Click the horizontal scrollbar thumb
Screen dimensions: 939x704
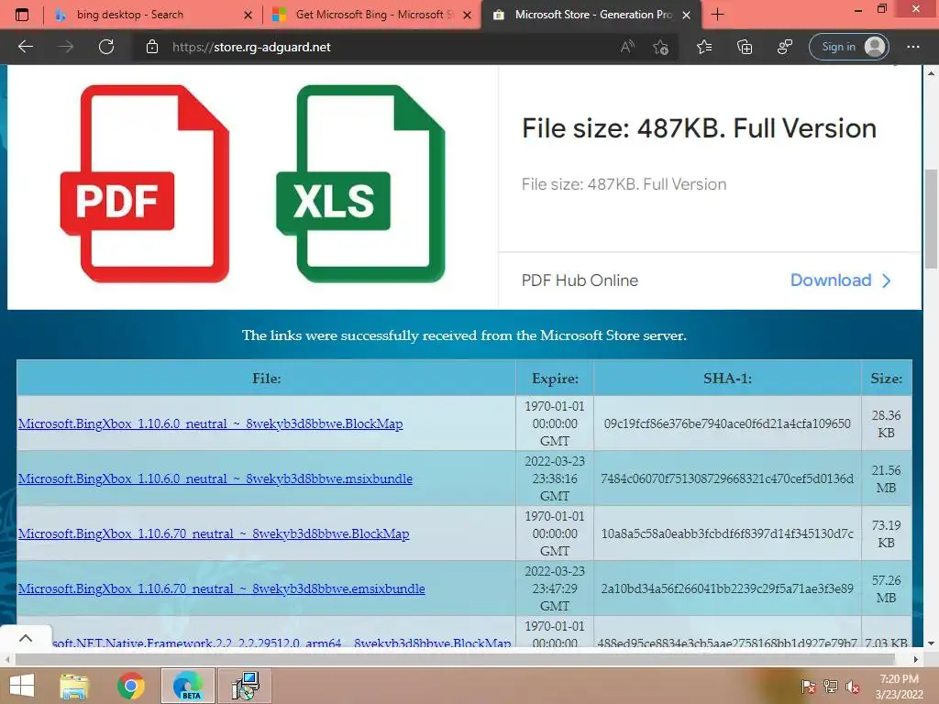coord(455,659)
